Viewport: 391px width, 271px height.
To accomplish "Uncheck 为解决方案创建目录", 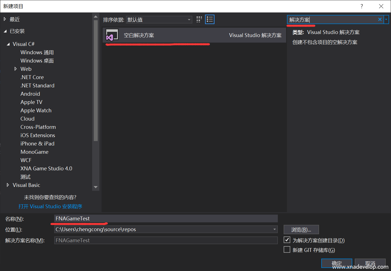I will tap(287, 240).
